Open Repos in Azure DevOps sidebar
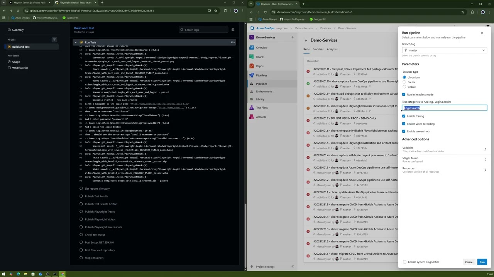 (260, 66)
